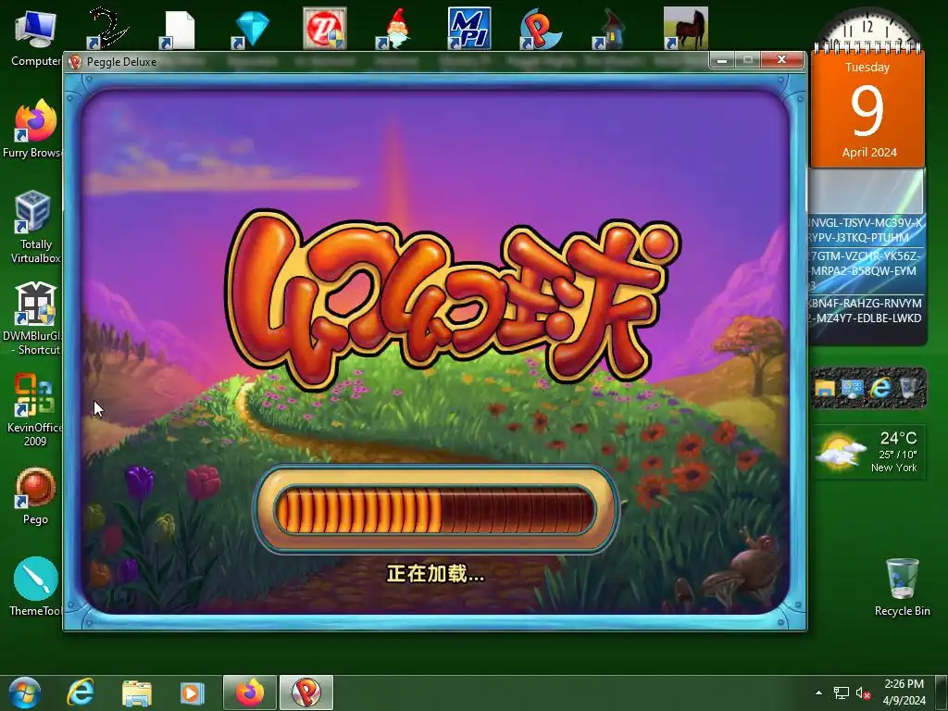Open network status tray icon
Viewport: 948px width, 711px height.
(x=841, y=692)
